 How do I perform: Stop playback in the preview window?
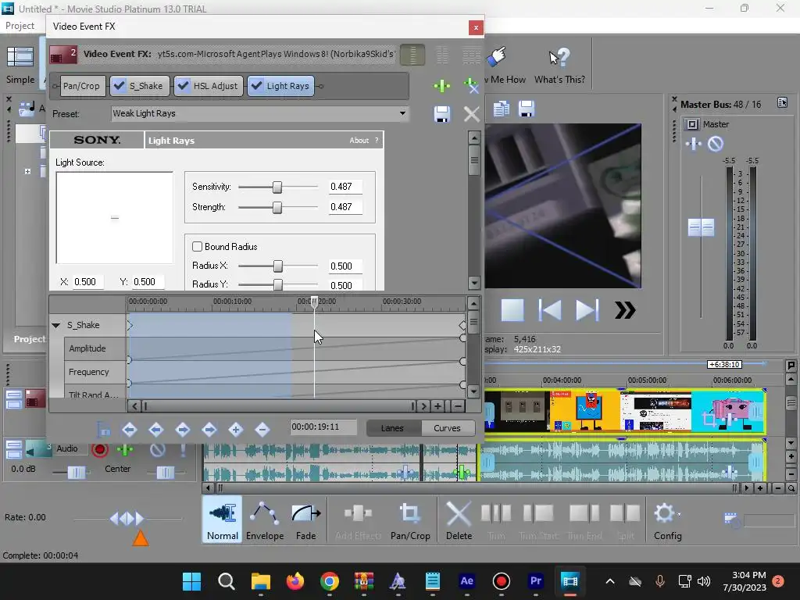[x=512, y=310]
